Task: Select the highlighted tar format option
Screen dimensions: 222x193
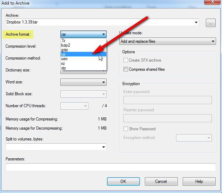Action: point(83,54)
